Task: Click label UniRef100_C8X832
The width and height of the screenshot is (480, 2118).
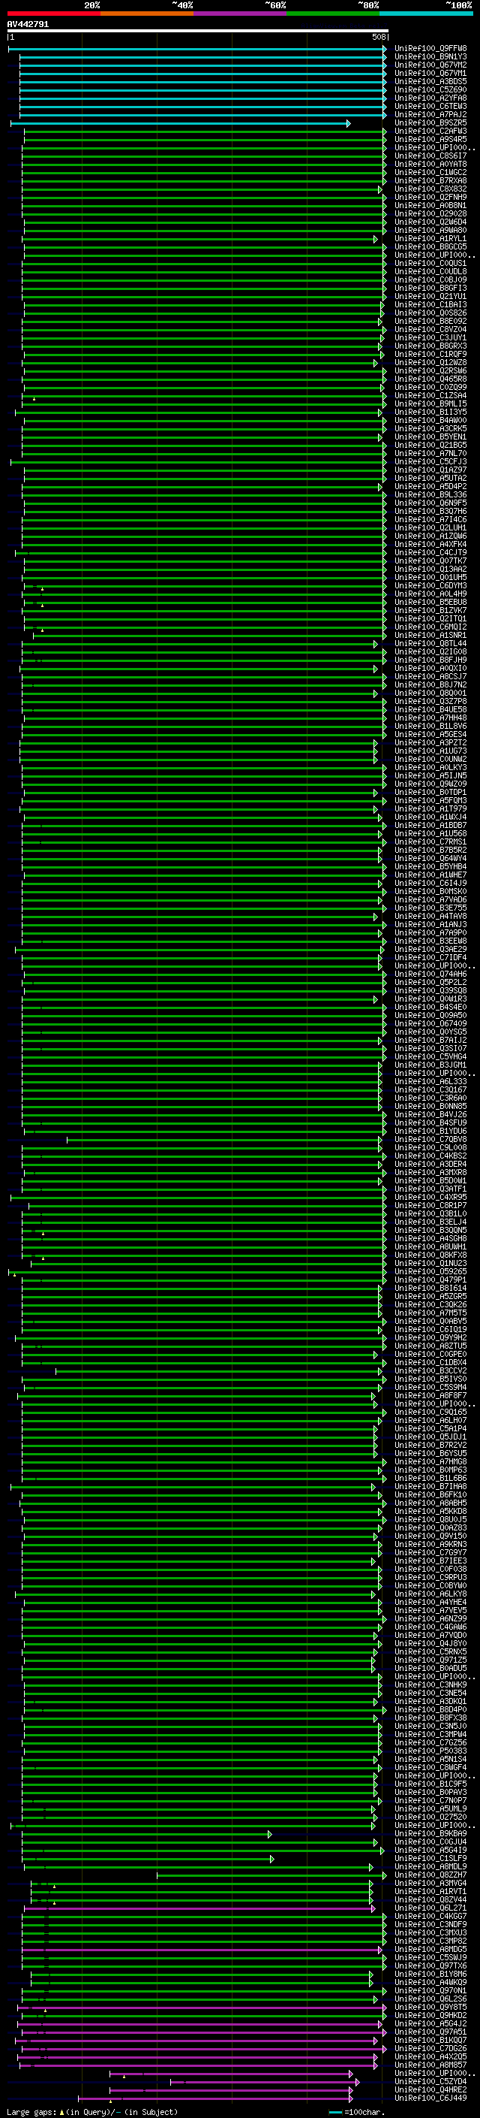Action: coord(430,189)
